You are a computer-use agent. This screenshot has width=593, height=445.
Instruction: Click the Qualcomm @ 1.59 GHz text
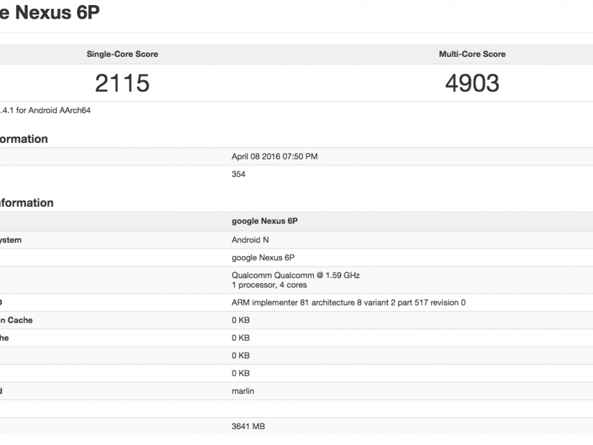point(296,275)
